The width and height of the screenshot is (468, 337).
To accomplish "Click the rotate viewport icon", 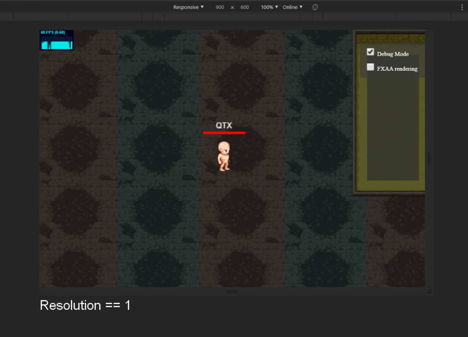I will (315, 7).
